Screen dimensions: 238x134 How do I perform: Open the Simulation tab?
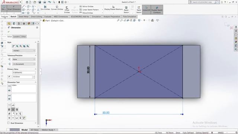point(96,16)
